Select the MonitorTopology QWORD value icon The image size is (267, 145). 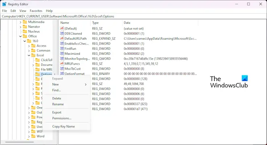(x=62, y=59)
